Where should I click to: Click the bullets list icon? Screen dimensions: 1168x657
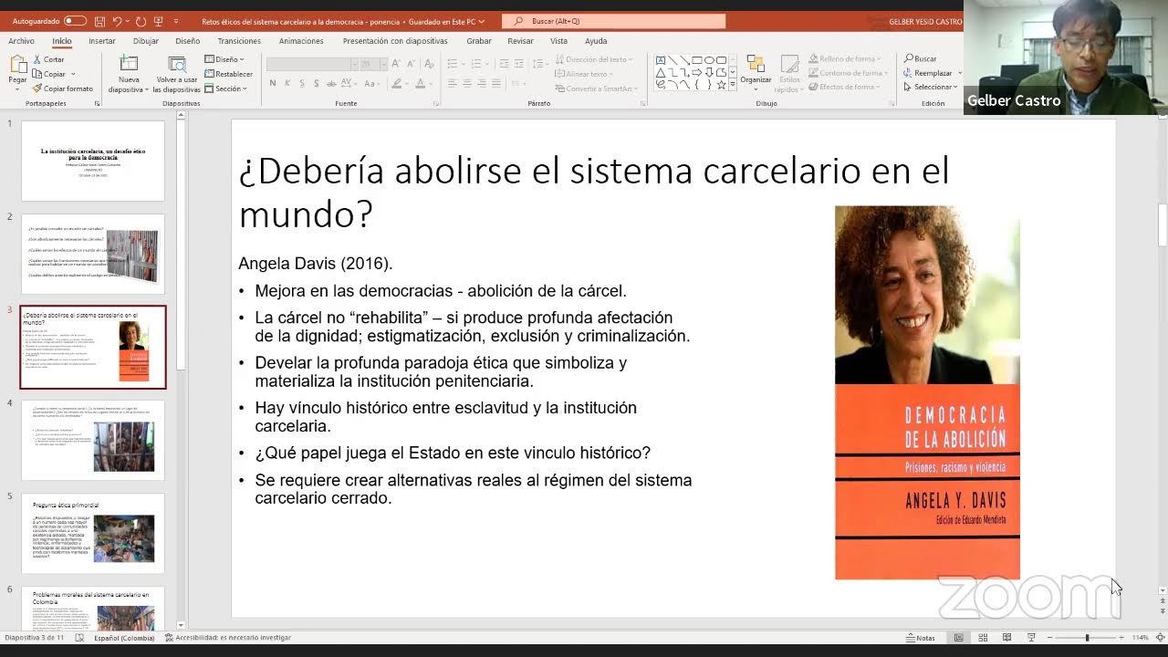[452, 64]
